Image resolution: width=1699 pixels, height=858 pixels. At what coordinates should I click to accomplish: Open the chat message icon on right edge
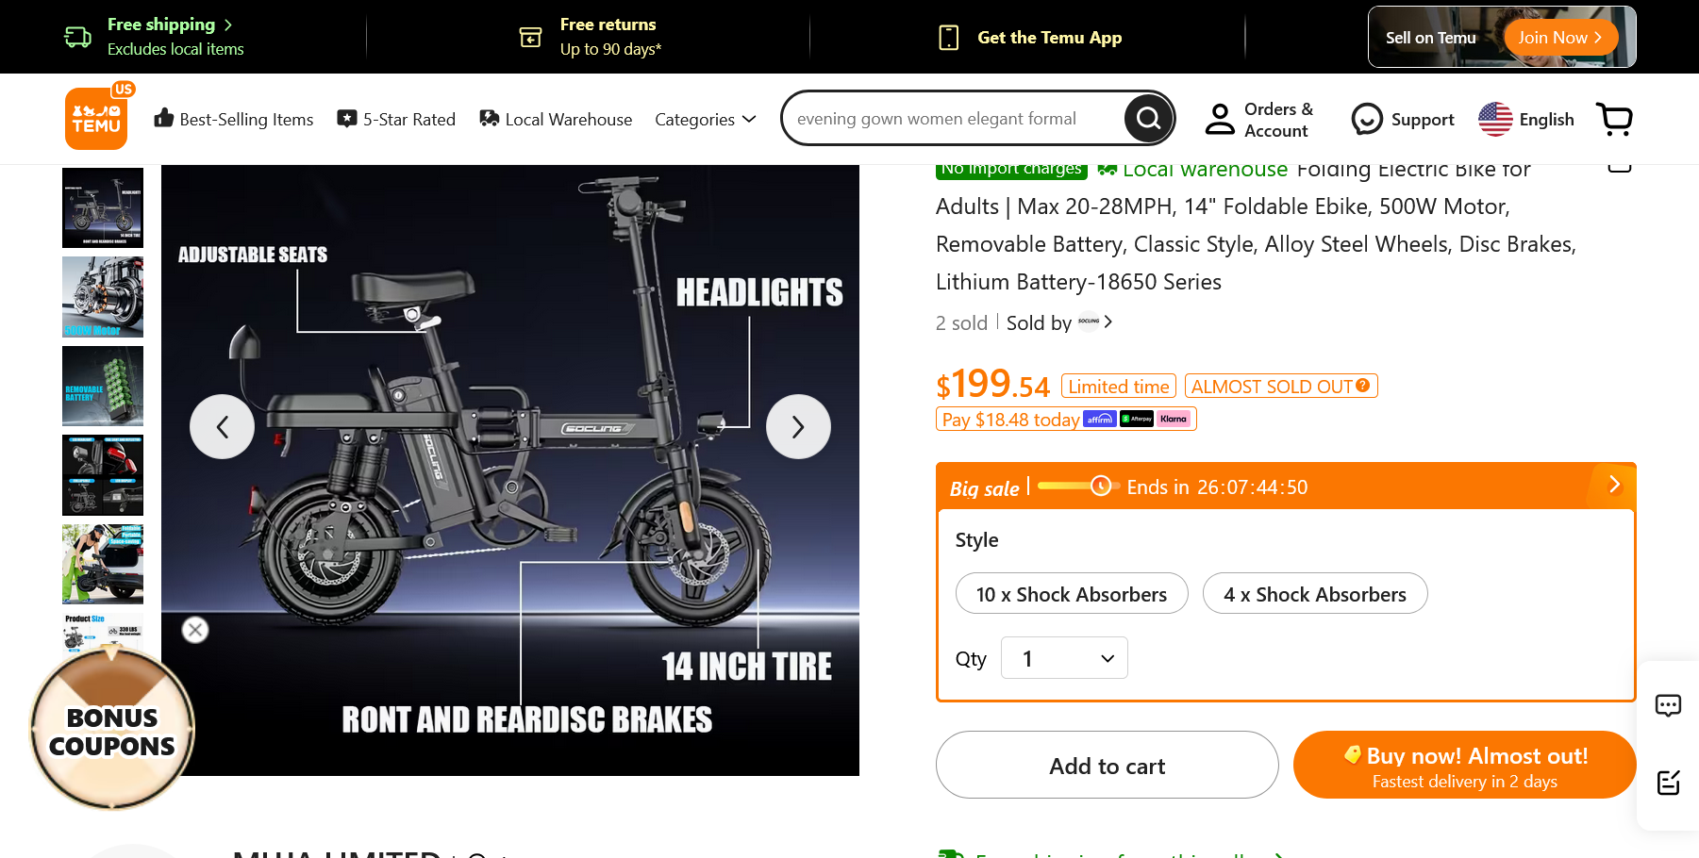tap(1668, 705)
